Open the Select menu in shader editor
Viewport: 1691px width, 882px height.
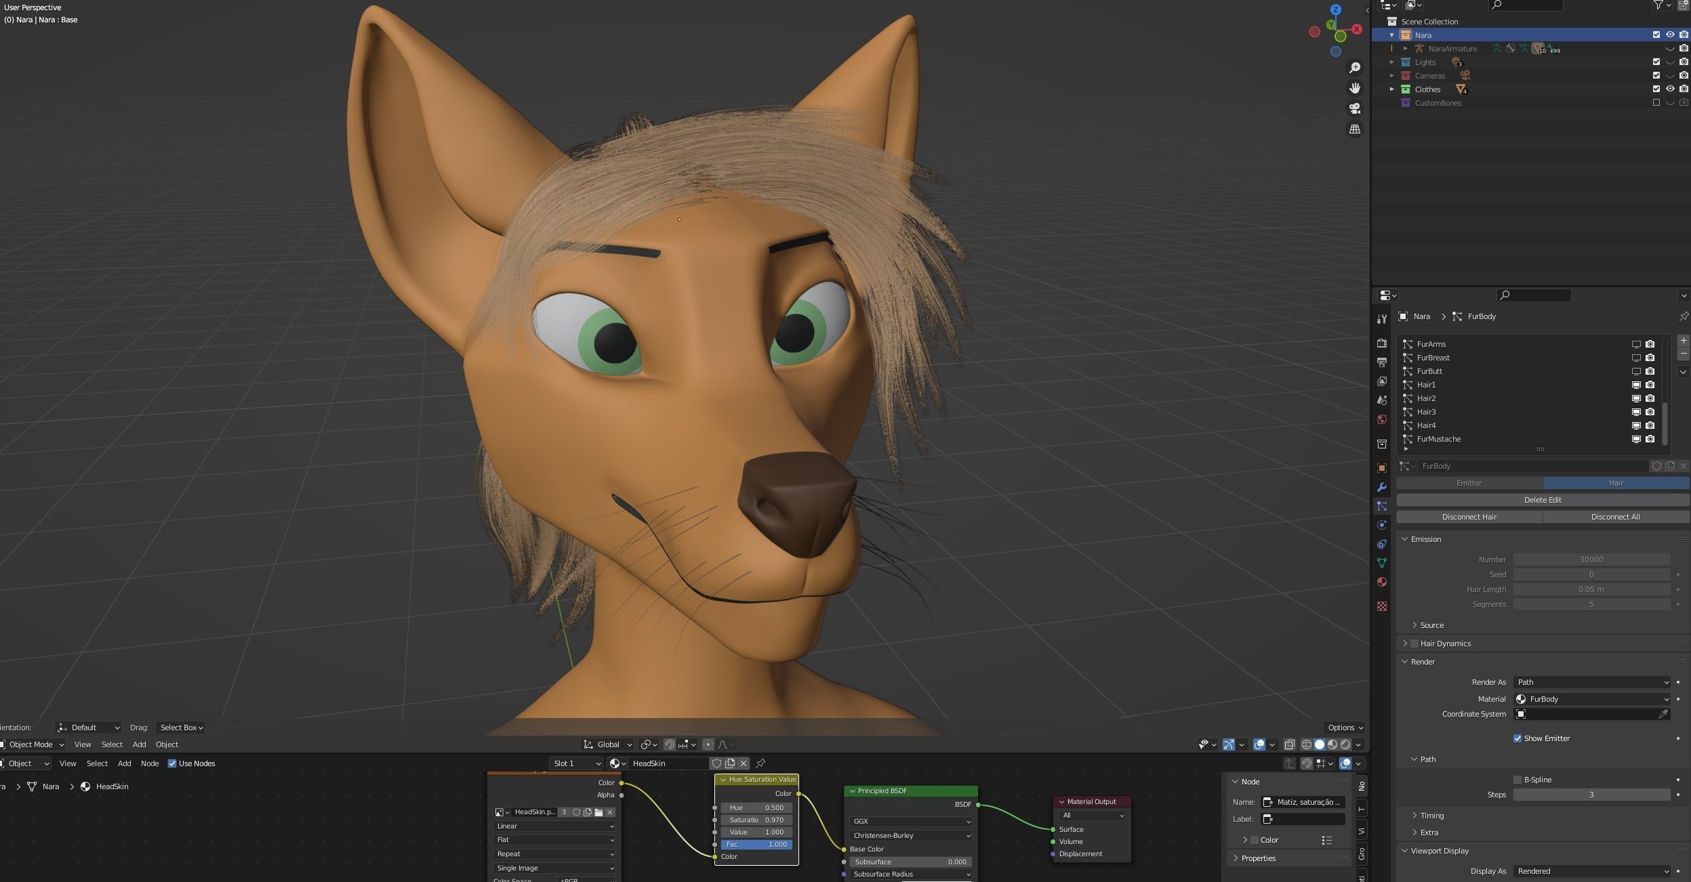tap(97, 763)
